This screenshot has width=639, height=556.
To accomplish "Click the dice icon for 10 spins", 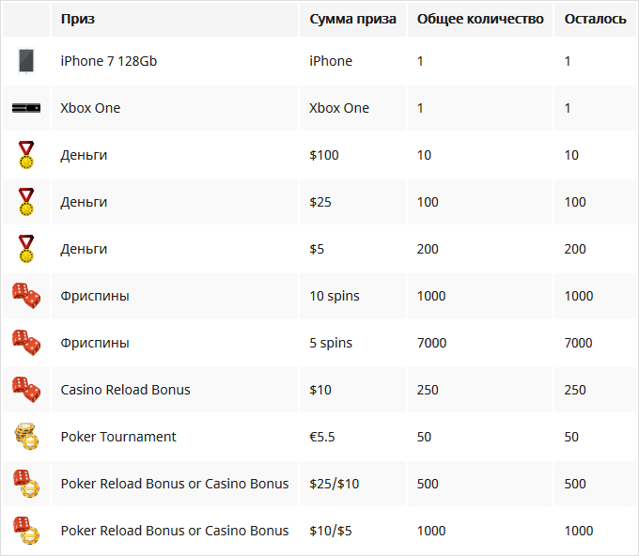I will pos(26,296).
